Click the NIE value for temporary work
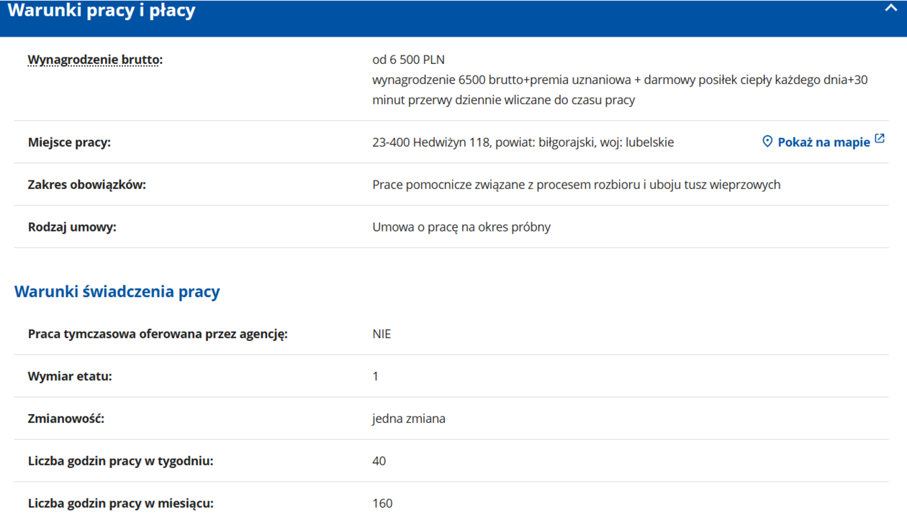The width and height of the screenshot is (907, 517). 382,334
